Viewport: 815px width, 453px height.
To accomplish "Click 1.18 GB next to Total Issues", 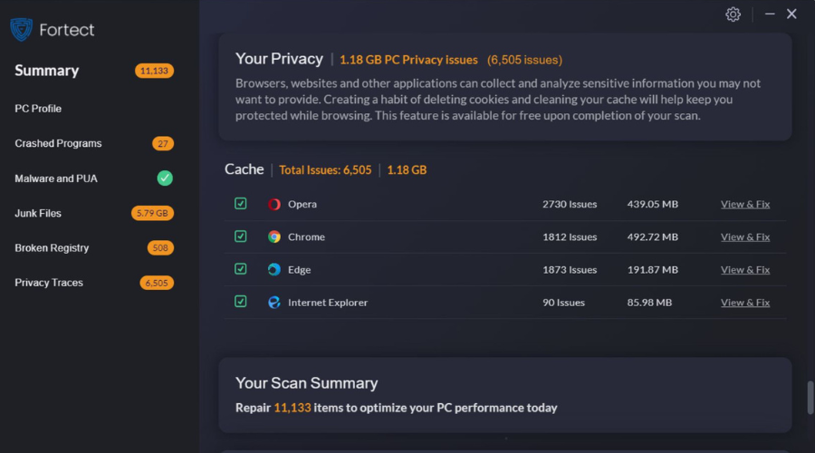I will pyautogui.click(x=407, y=170).
